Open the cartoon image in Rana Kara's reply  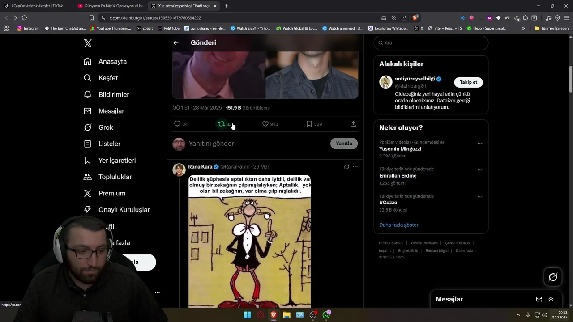point(249,241)
